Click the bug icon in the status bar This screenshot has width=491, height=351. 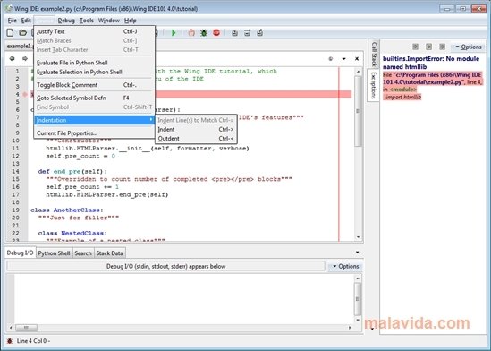coord(10,341)
